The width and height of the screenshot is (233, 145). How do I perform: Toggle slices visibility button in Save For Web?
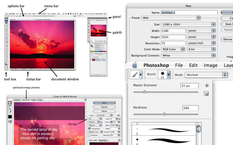(x=10, y=121)
